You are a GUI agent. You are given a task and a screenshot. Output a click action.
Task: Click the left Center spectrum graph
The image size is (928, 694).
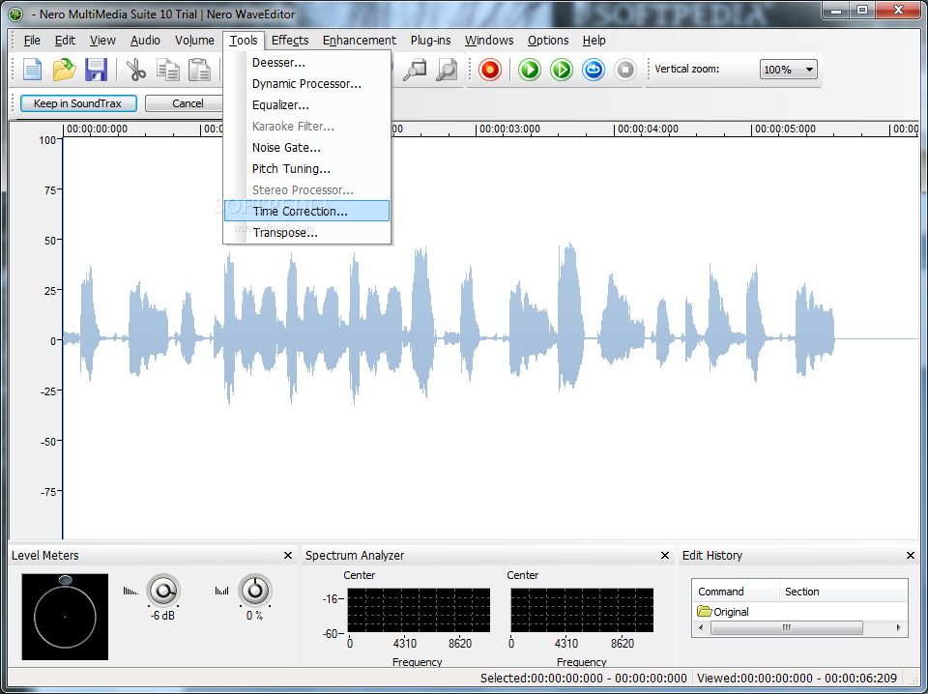coord(419,610)
